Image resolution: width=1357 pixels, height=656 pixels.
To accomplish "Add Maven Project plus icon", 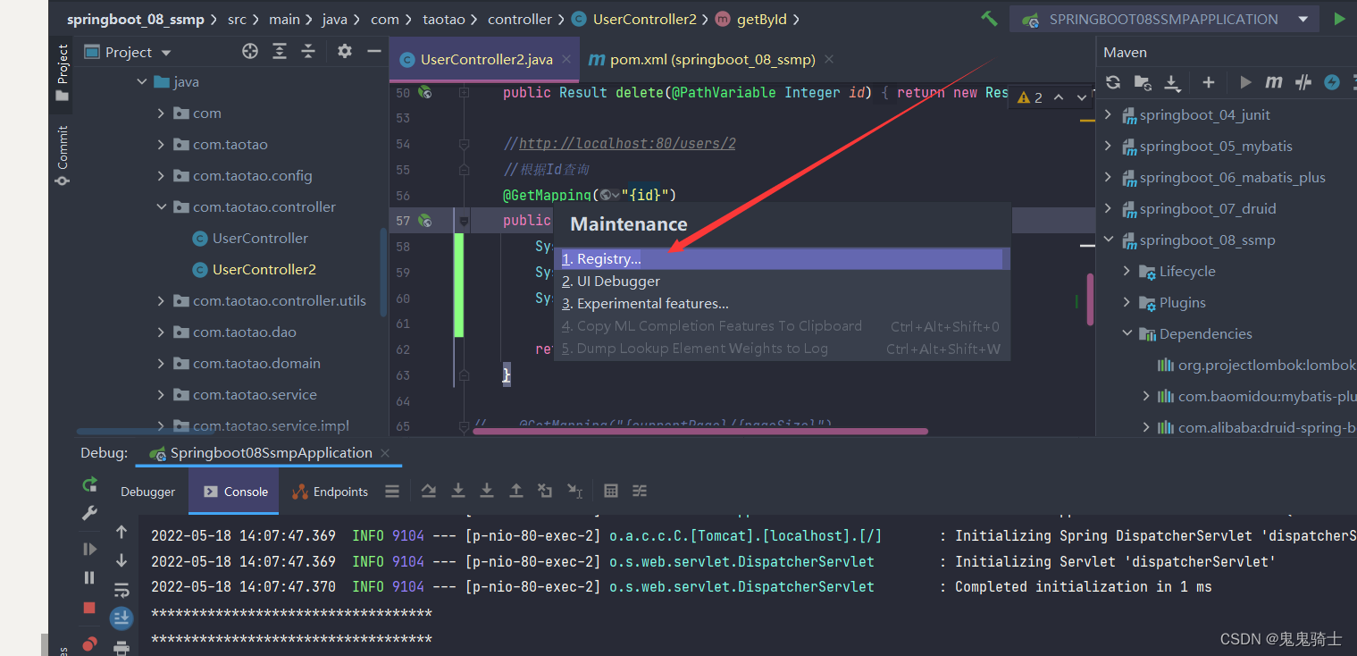I will 1209,82.
